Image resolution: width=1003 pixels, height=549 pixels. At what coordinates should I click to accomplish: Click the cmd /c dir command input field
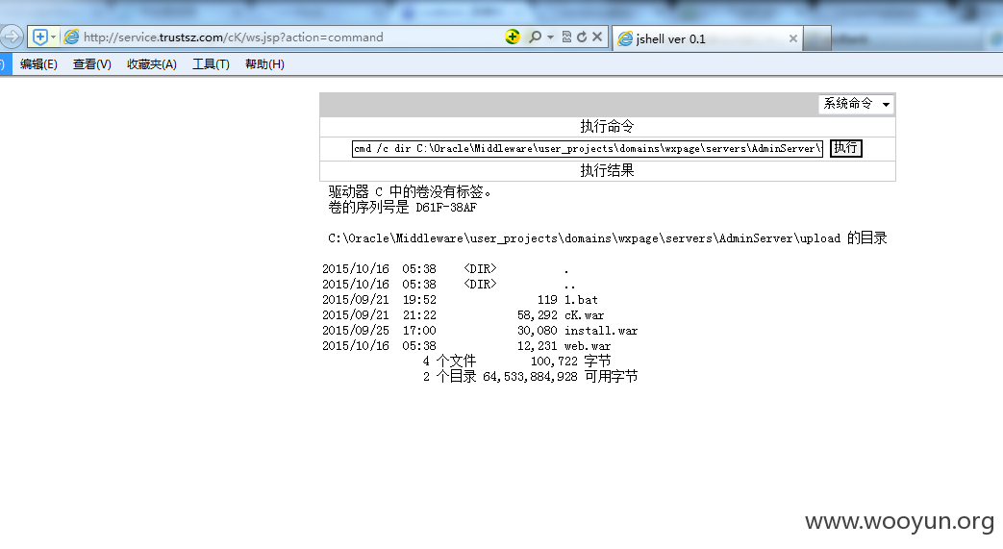(x=588, y=148)
